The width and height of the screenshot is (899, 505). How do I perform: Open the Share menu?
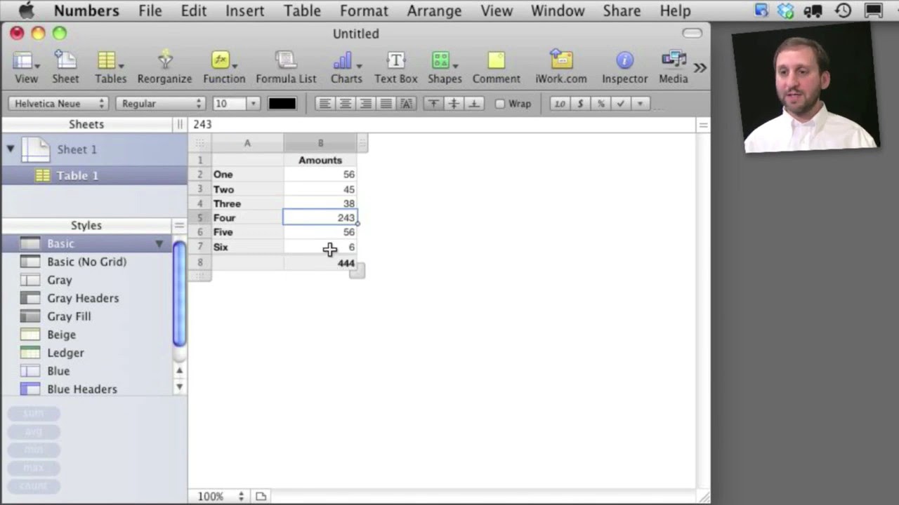point(622,11)
